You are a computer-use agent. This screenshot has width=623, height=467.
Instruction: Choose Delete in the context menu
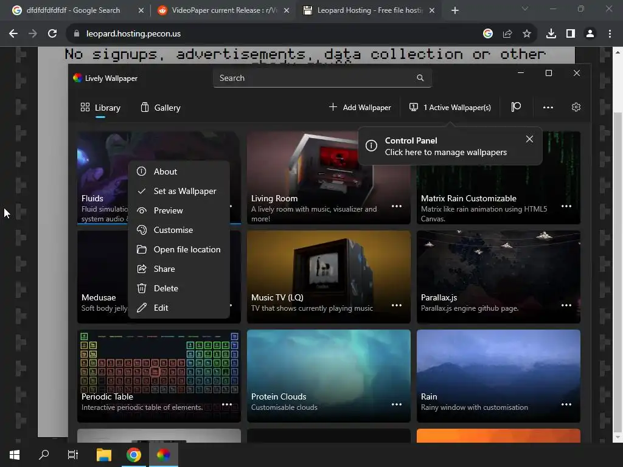[x=179, y=288]
